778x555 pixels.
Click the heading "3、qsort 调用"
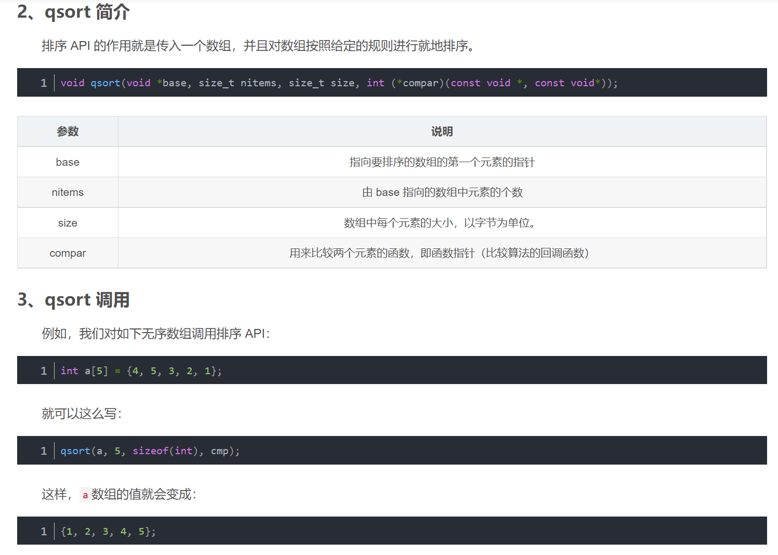pos(73,299)
